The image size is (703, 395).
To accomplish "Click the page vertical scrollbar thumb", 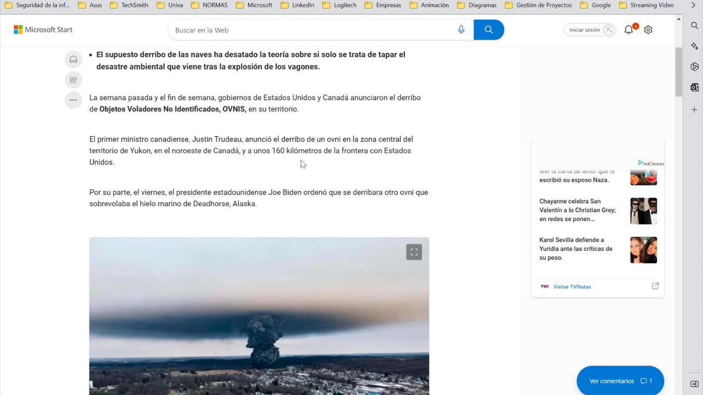I will 679,72.
